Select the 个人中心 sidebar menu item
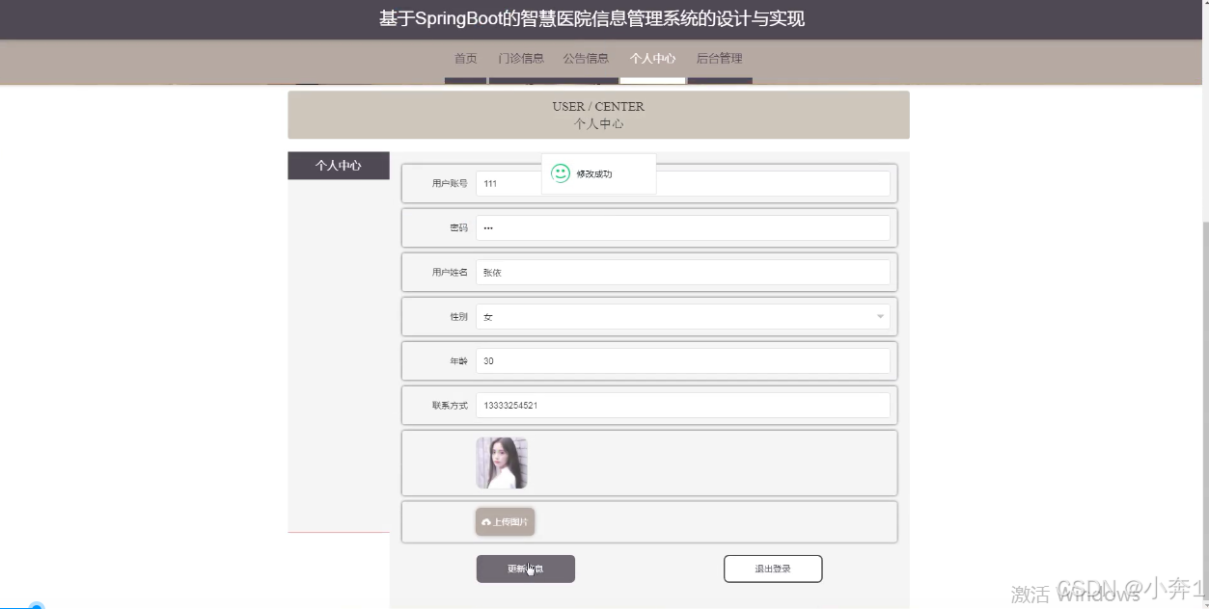 pos(338,165)
